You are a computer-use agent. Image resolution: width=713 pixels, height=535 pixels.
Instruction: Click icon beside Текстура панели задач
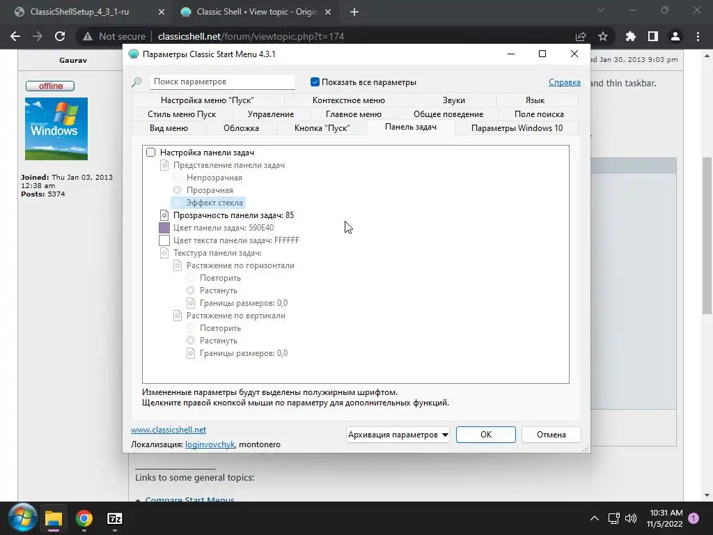164,253
